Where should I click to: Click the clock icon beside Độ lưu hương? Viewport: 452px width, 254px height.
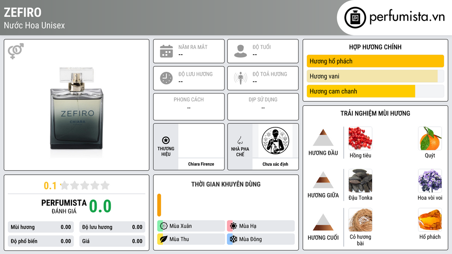click(166, 78)
